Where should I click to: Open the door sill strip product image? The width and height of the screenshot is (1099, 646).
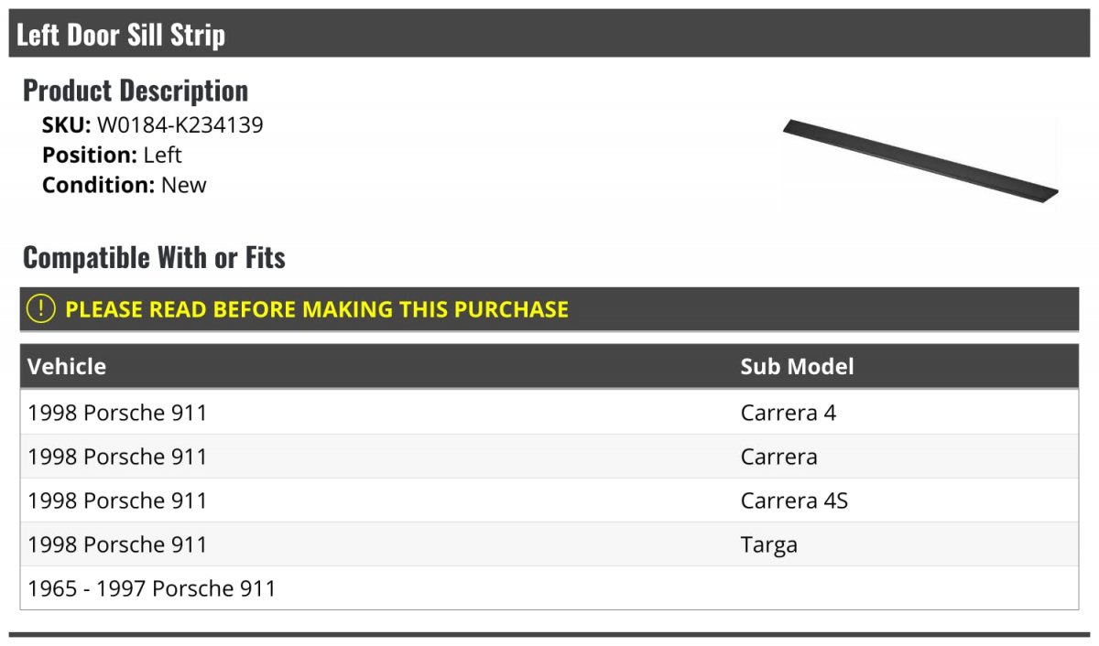click(920, 160)
